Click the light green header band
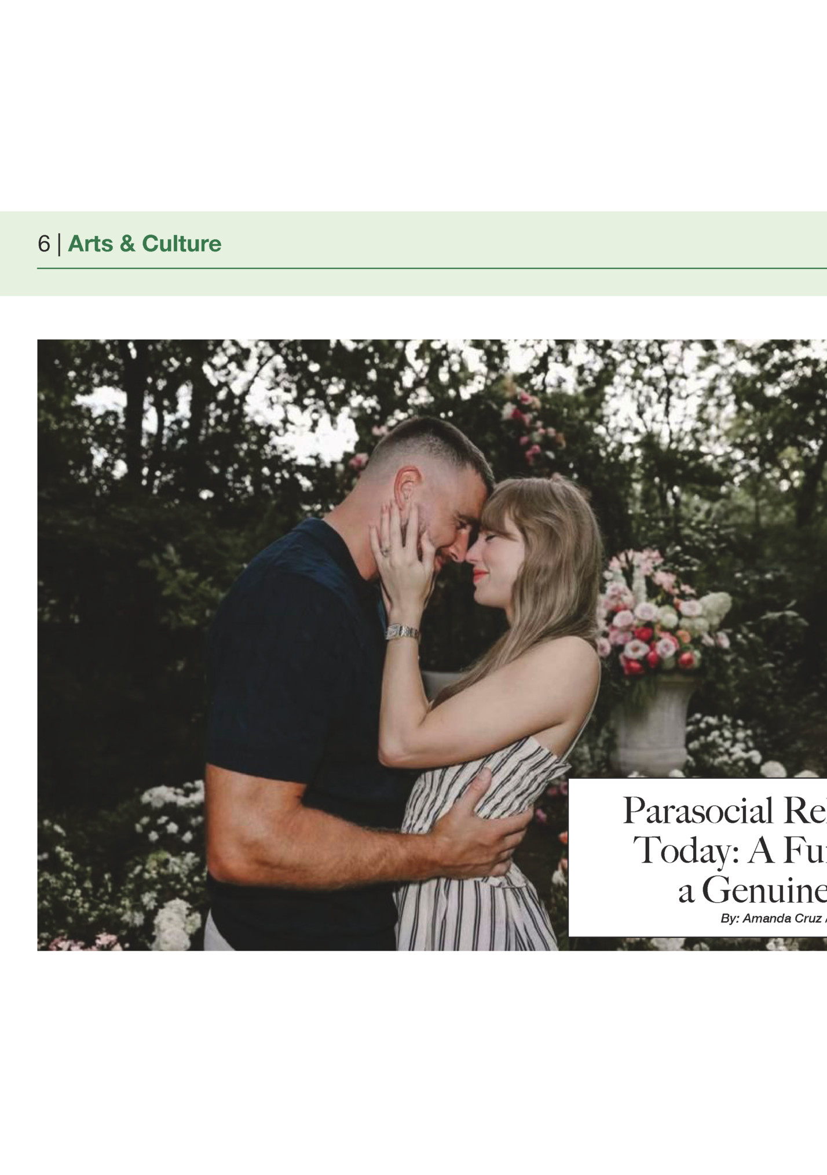Image resolution: width=827 pixels, height=1175 pixels. (414, 254)
